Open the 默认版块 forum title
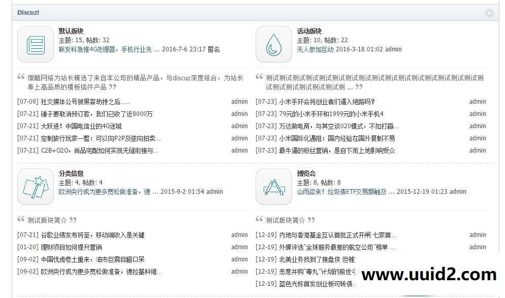This screenshot has height=298, width=505. point(71,31)
